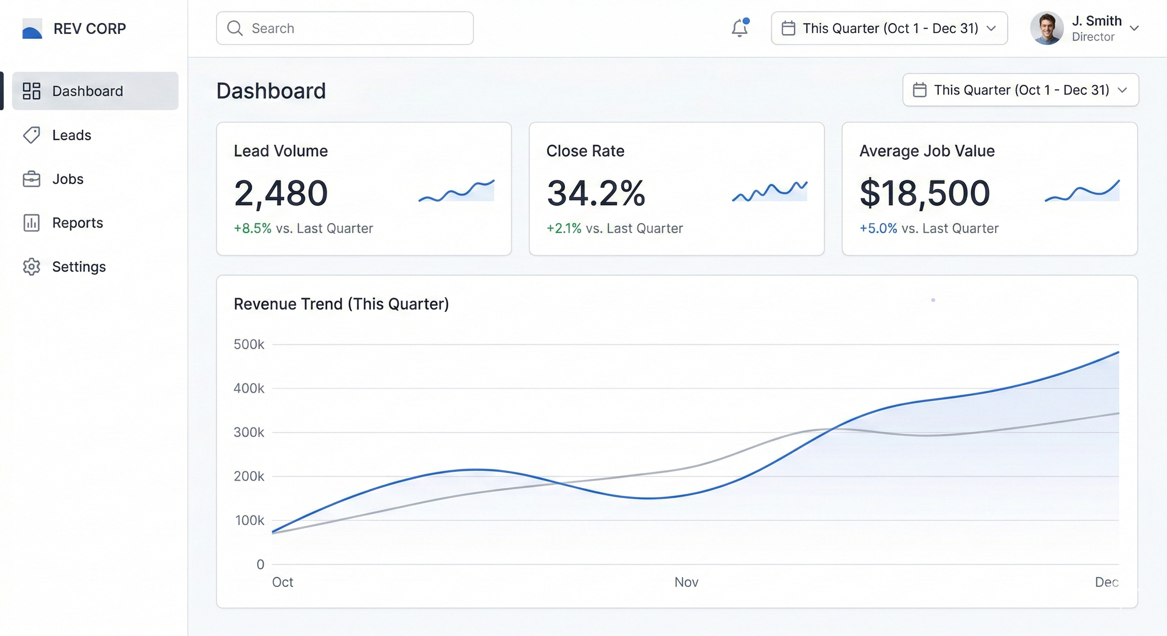
Task: Open J. Smith user menu chevron
Action: coord(1134,28)
